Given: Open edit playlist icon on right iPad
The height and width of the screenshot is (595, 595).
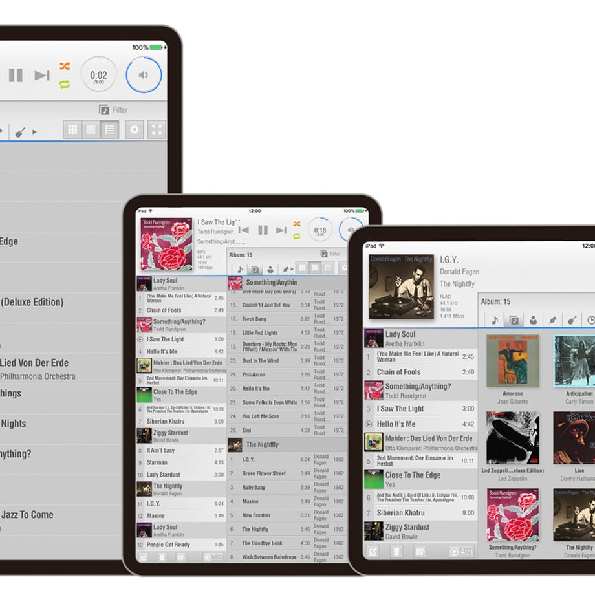Looking at the screenshot, I should click(373, 552).
